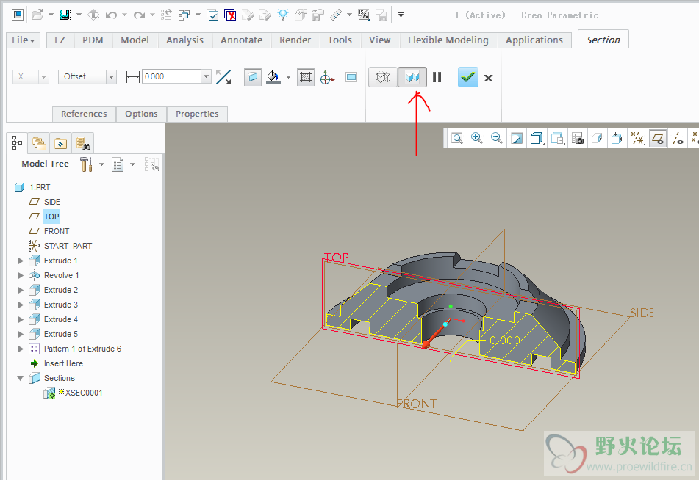Open the Offset type dropdown
Screen dimensions: 699x480
[111, 77]
